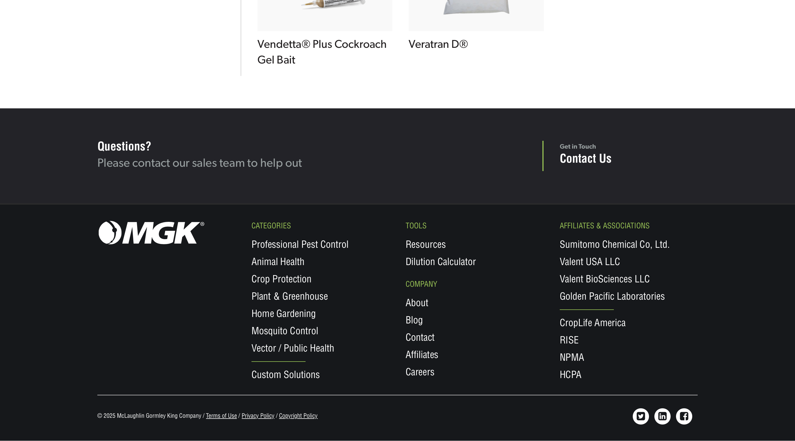
Task: Visit Golden Pacific Laboratories link
Action: pos(612,296)
